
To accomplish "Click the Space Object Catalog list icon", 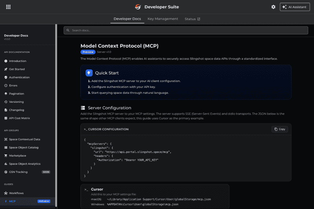I will (6, 147).
